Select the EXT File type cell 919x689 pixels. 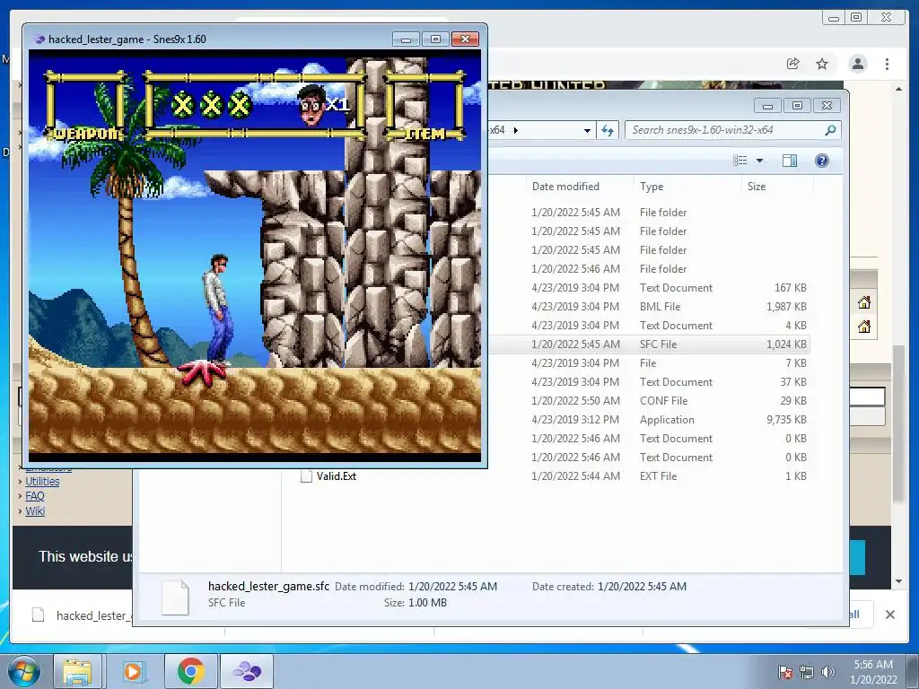tap(658, 476)
